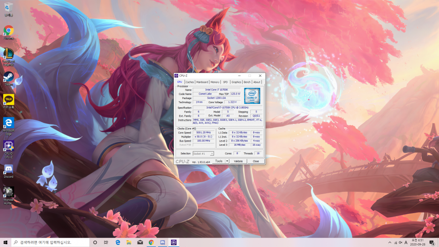
Task: Select Microsoft Edge desktop shortcut
Action: pyautogui.click(x=9, y=126)
